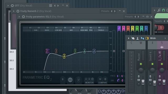Viewport: 168px width, 94px height.
Task: Select the teal band 6 type tab
Action: tap(141, 28)
